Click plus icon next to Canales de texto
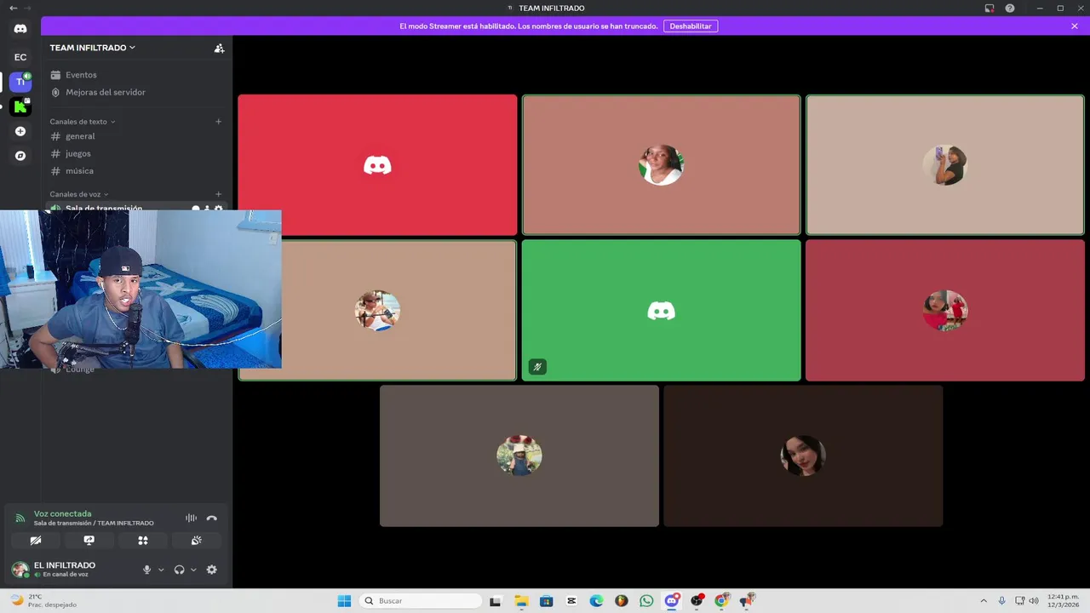The height and width of the screenshot is (613, 1090). (x=218, y=122)
